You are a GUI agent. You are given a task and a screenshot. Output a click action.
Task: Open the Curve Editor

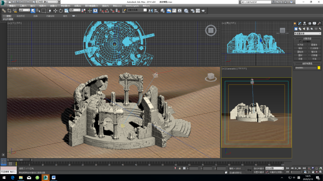(174, 11)
